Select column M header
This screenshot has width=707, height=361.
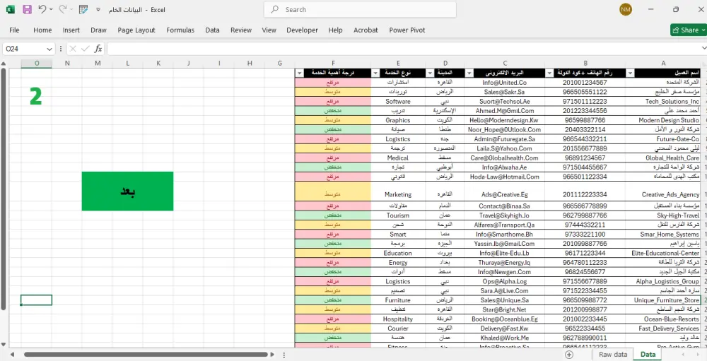tap(98, 64)
